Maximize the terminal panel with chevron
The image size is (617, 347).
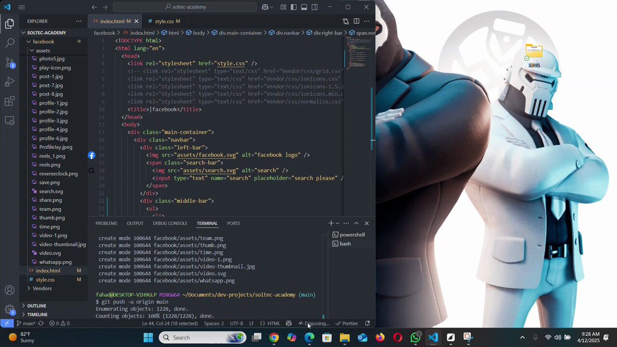pyautogui.click(x=356, y=223)
